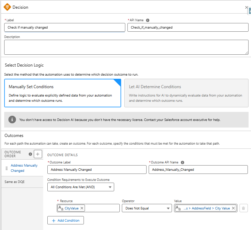This screenshot has width=251, height=230.
Task: Grab the drag handle for Address Manually Changed
Action: (7, 168)
